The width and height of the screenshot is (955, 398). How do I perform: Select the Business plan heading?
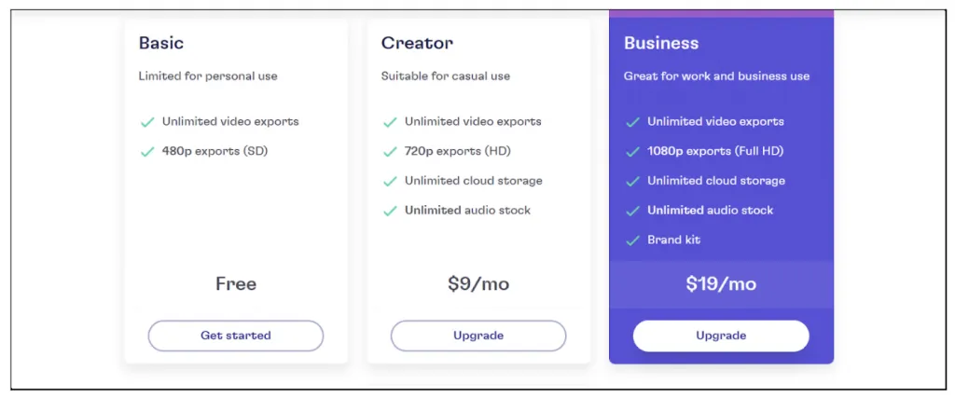coord(661,43)
